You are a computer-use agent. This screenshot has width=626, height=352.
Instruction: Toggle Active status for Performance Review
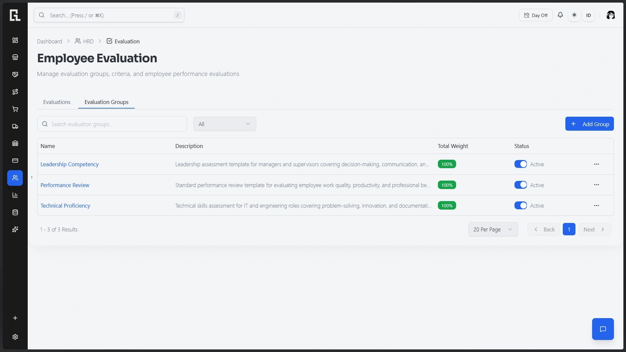tap(520, 185)
